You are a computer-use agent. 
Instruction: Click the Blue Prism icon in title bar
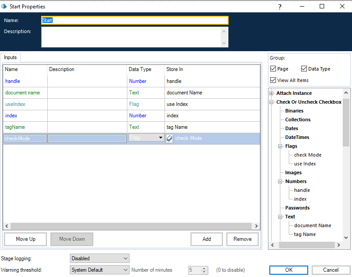click(x=4, y=7)
